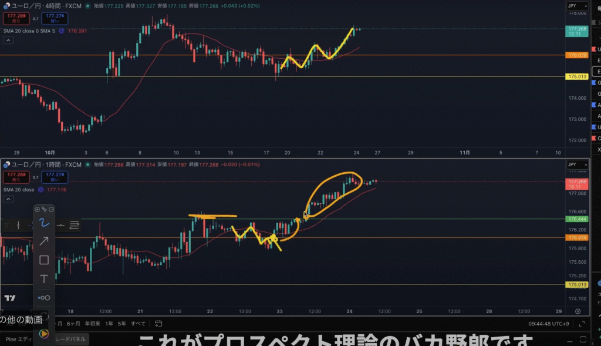Collapse the lower chart indicator legend
This screenshot has height=346, width=601.
(9, 200)
